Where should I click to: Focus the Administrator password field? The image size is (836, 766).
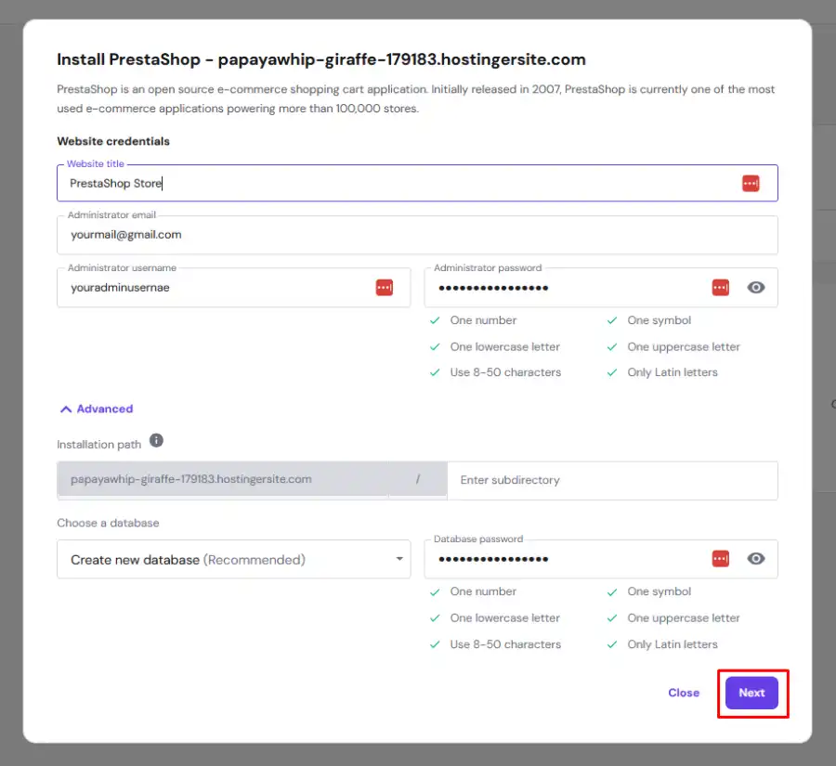[x=601, y=287]
